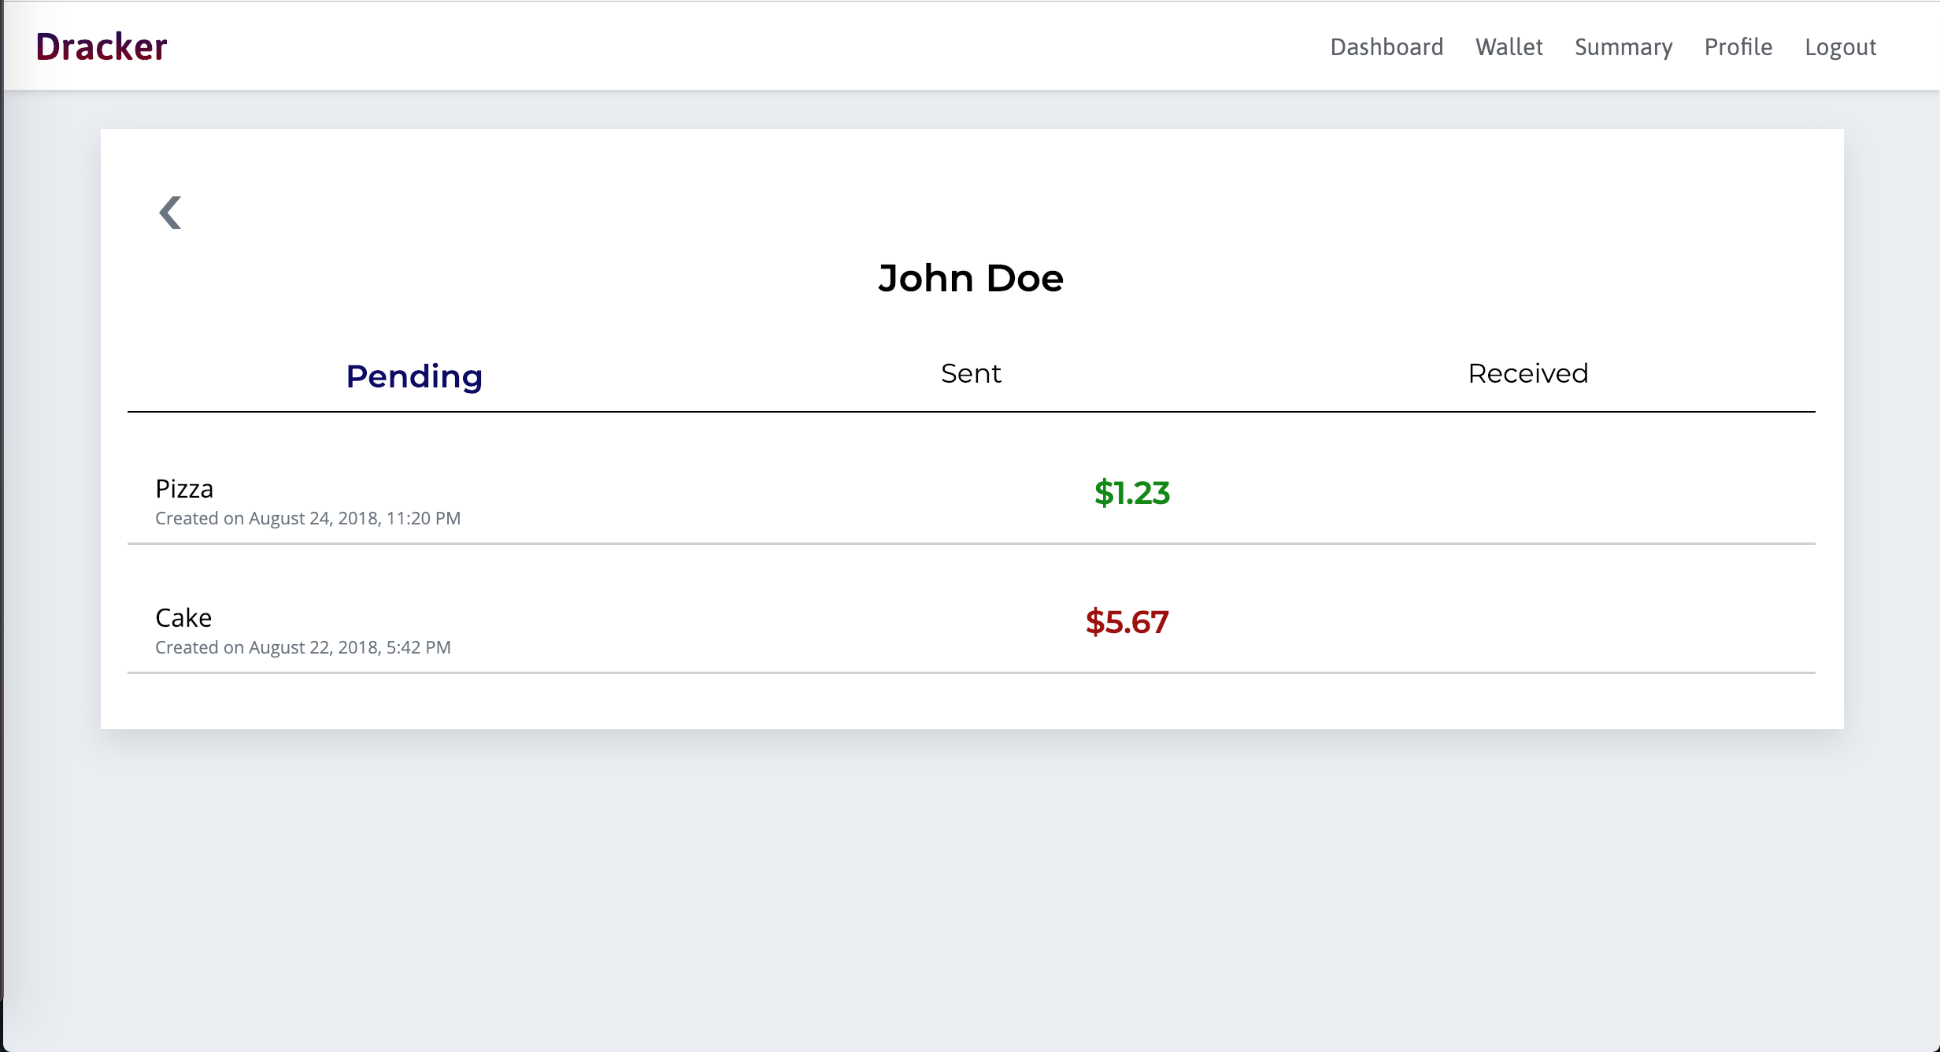Go to the Dashboard page

tap(1387, 46)
